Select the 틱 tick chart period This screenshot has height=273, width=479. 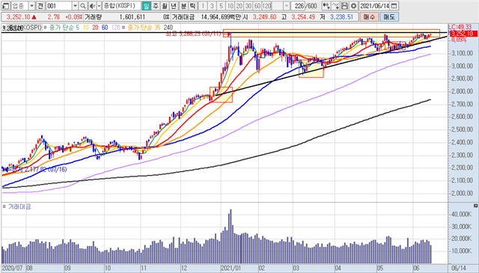192,6
